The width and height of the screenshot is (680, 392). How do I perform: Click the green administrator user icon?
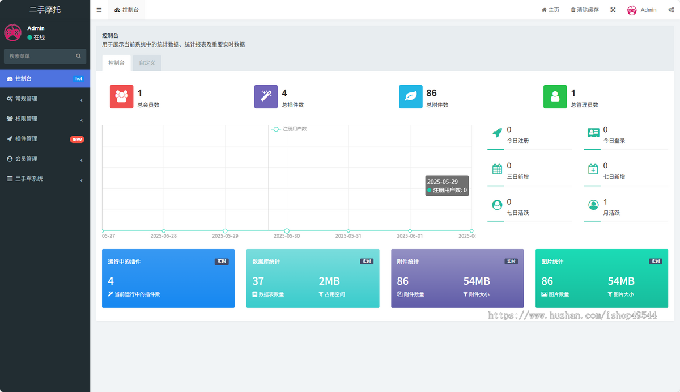coord(555,96)
